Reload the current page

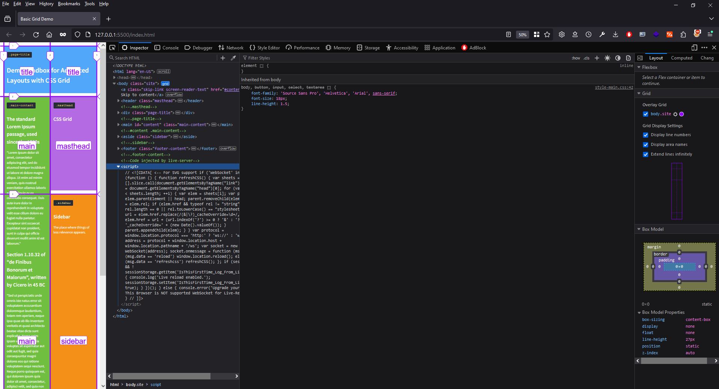point(36,35)
